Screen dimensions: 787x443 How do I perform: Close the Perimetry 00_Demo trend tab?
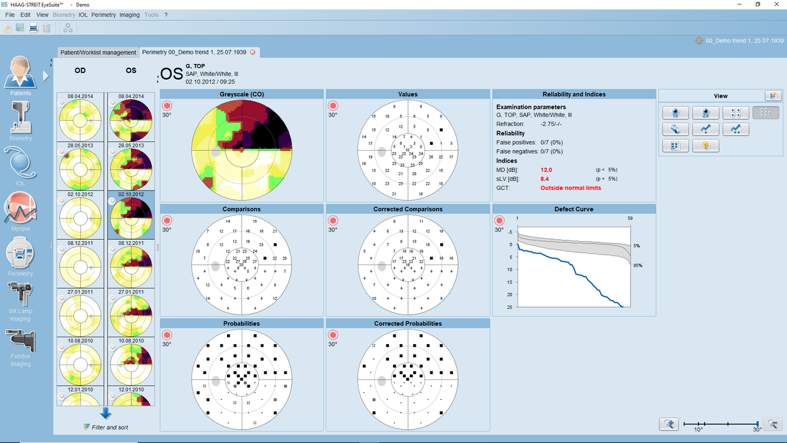tap(253, 53)
